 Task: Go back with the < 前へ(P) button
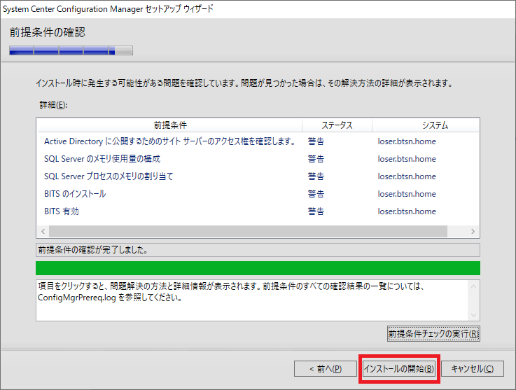point(326,368)
